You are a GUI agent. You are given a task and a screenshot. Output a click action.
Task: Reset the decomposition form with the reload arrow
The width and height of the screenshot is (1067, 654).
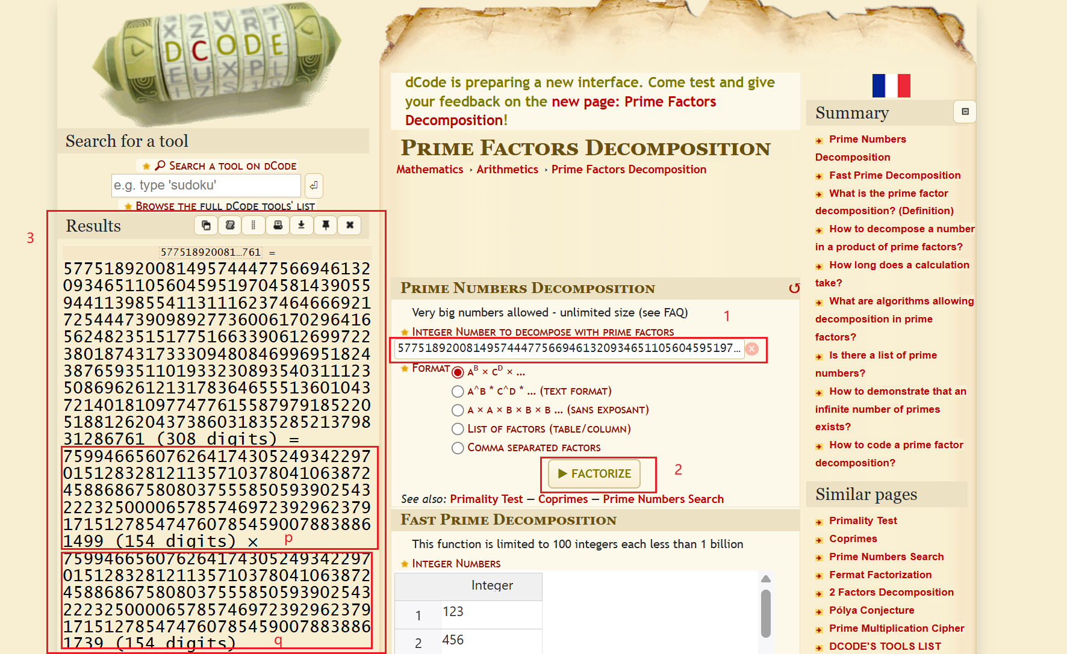tap(794, 289)
